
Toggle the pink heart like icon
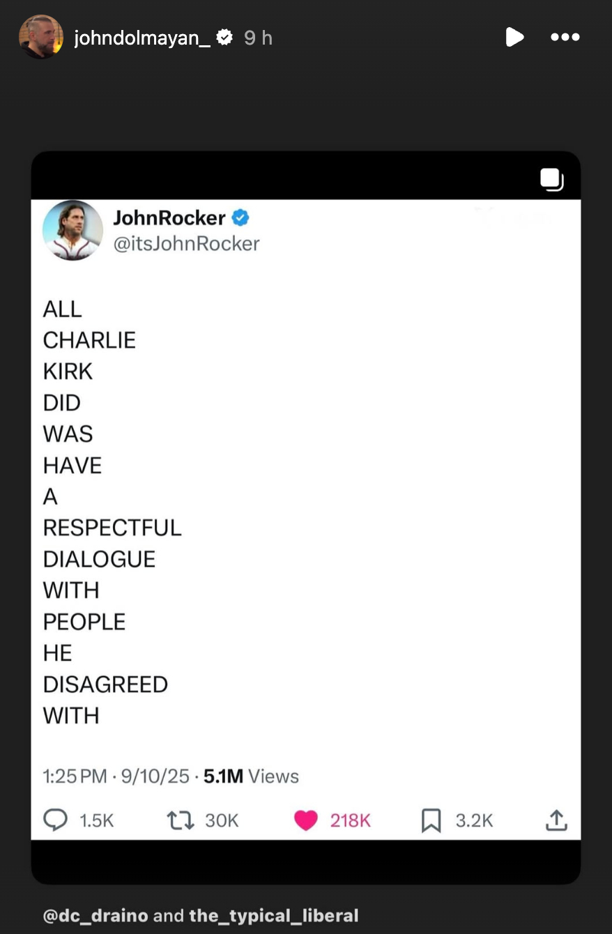(x=305, y=820)
